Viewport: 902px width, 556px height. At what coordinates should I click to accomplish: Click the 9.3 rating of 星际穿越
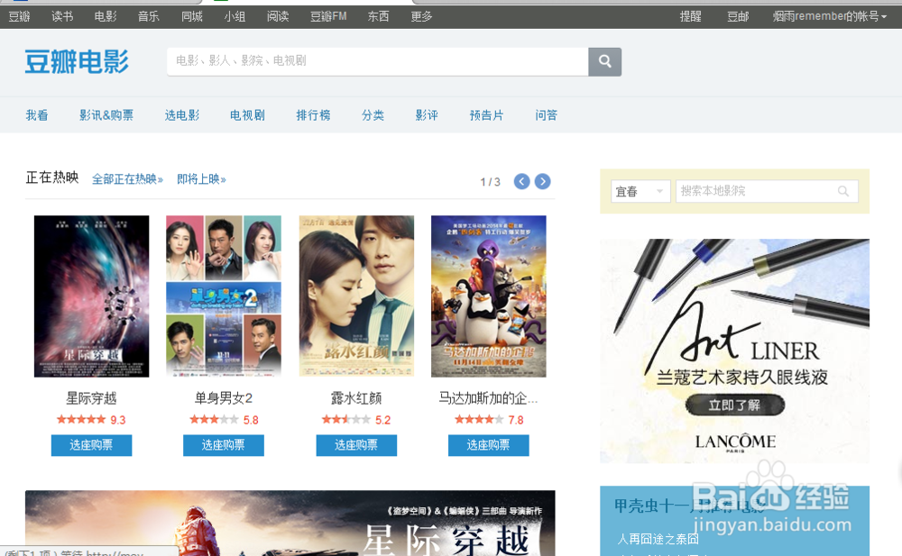point(118,420)
